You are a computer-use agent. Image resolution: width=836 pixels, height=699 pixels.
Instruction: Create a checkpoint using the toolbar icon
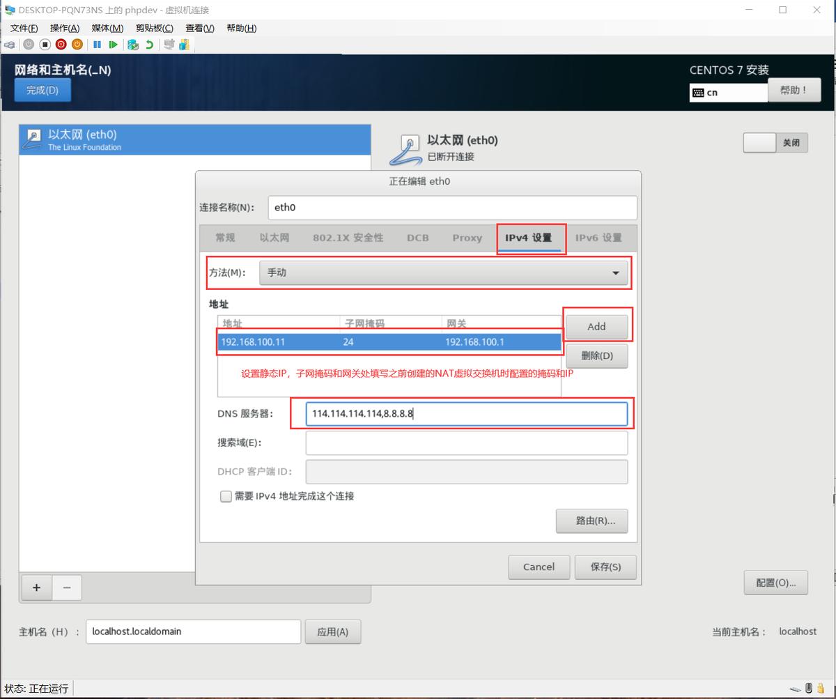[132, 45]
